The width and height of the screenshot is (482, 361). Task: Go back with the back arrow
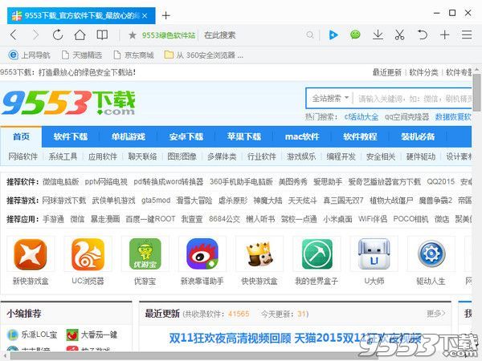point(13,35)
